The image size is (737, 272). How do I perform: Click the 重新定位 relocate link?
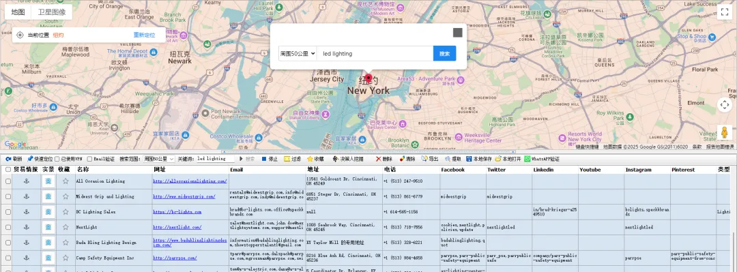[x=144, y=35]
